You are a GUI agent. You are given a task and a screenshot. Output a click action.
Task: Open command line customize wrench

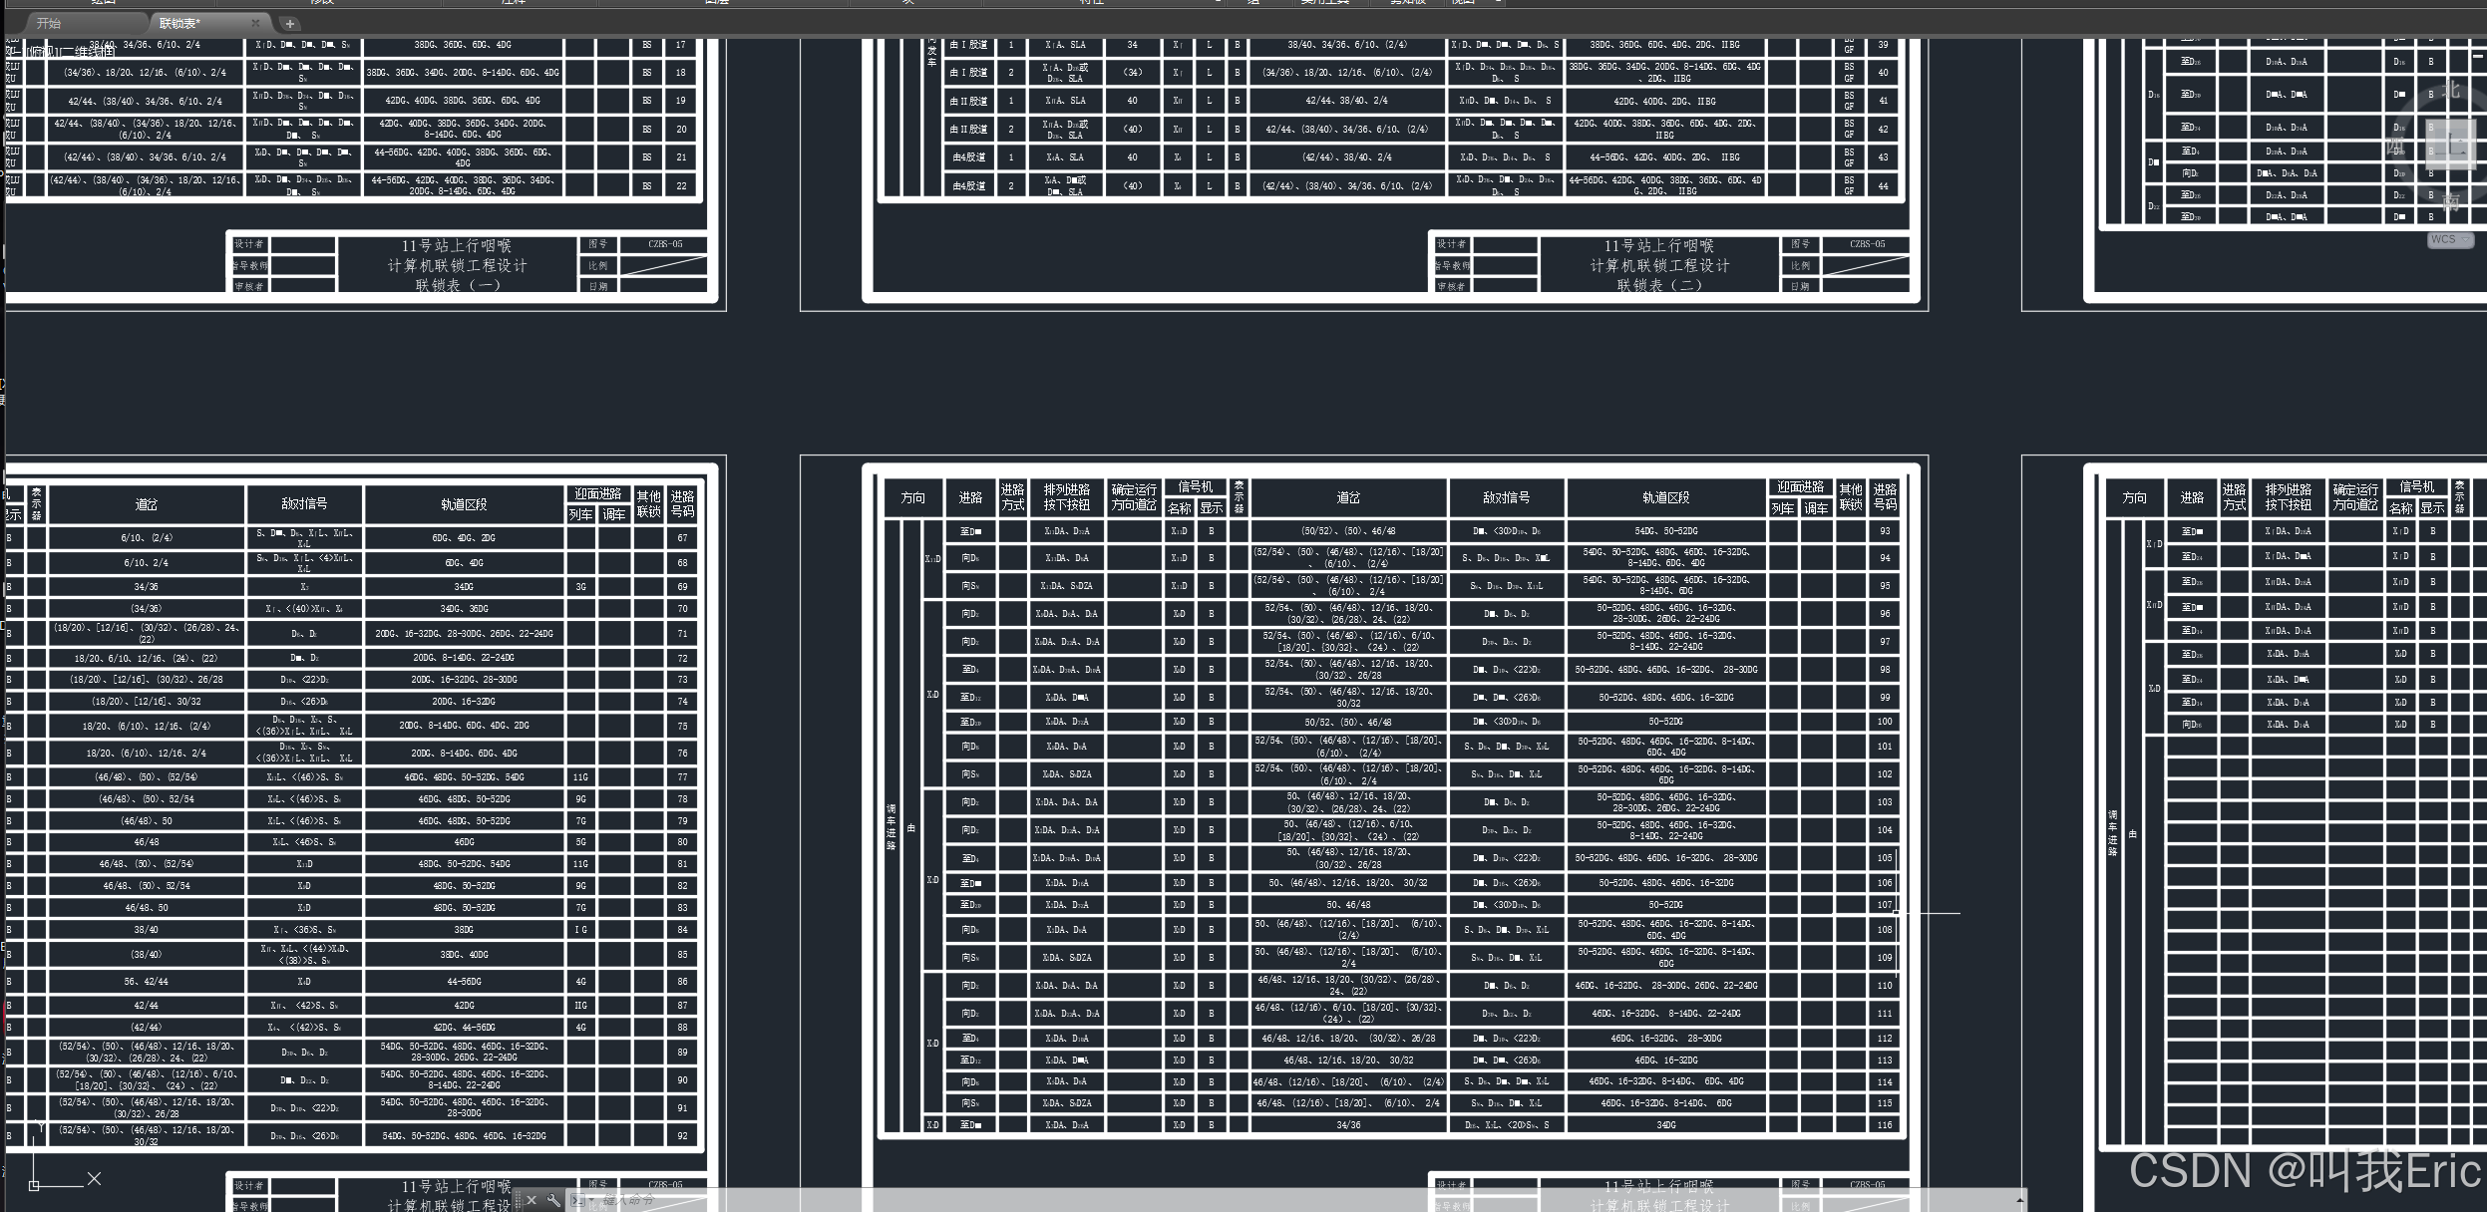(x=553, y=1199)
